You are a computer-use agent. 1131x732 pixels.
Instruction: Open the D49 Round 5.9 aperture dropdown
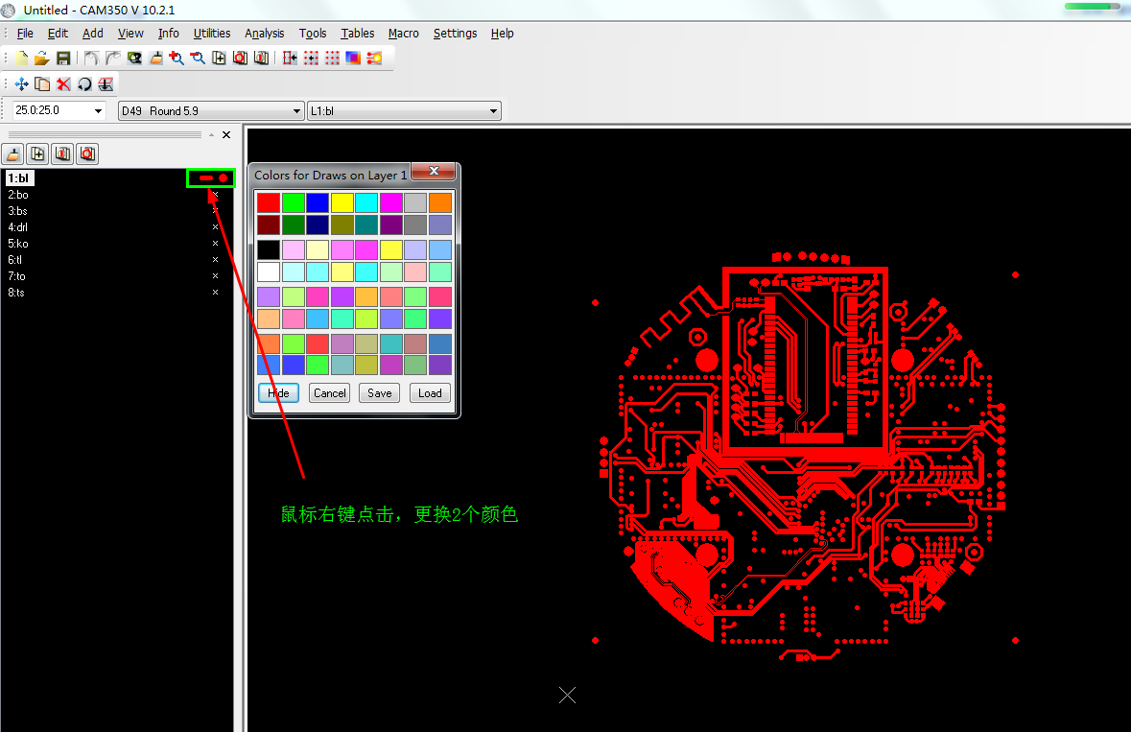coord(296,111)
